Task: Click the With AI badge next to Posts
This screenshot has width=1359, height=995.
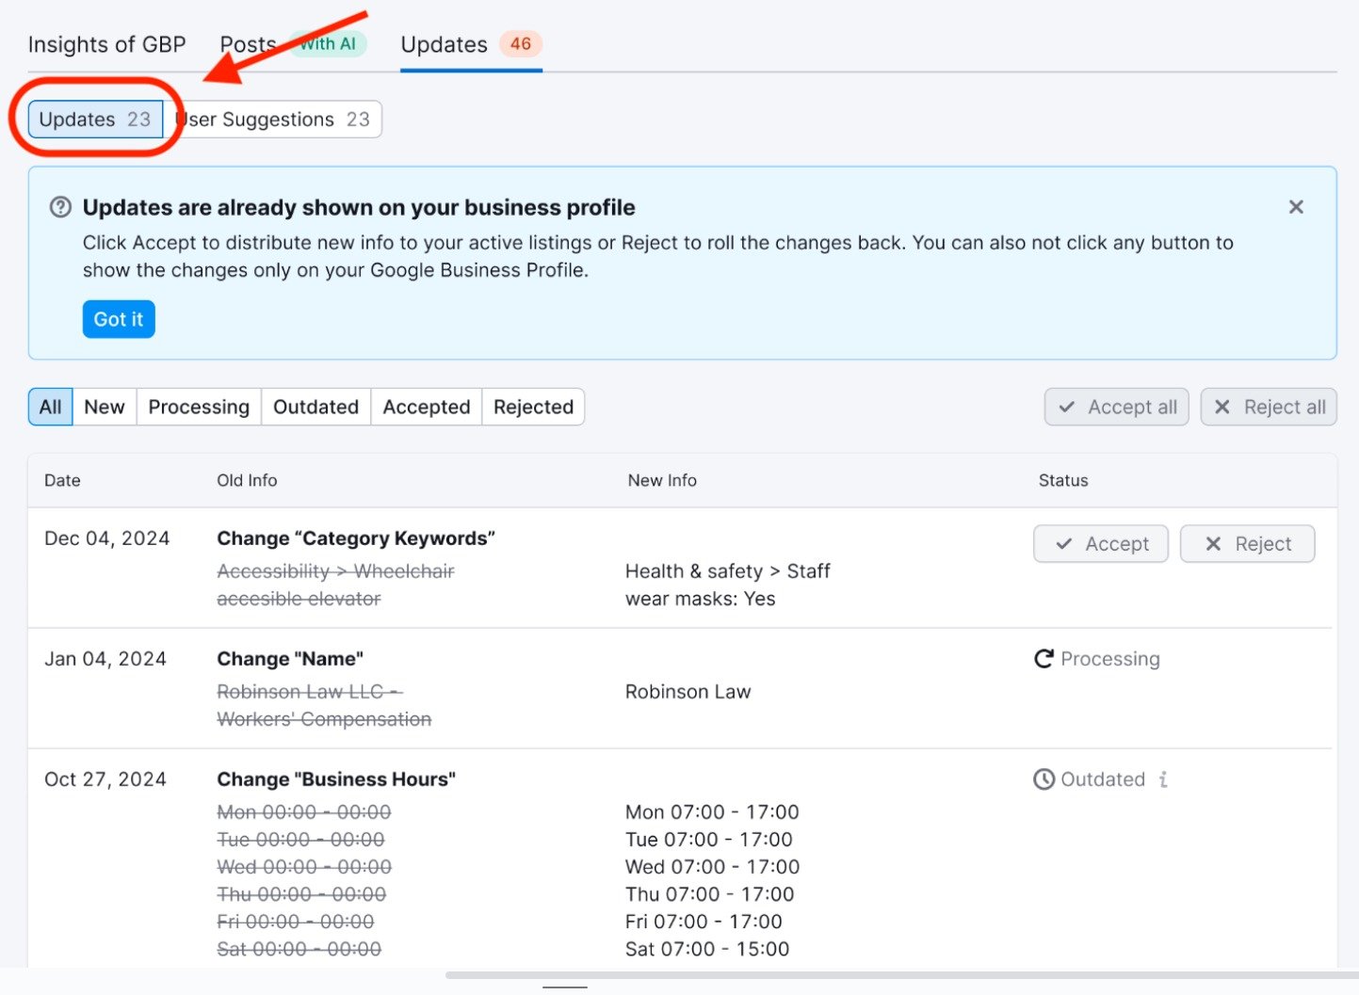Action: click(328, 43)
